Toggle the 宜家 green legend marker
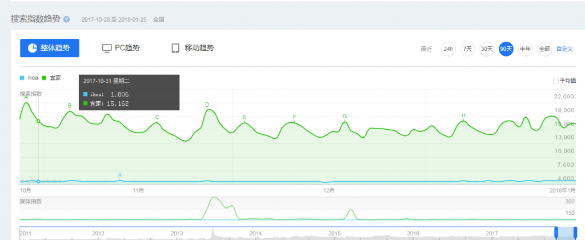The image size is (585, 240). 44,78
